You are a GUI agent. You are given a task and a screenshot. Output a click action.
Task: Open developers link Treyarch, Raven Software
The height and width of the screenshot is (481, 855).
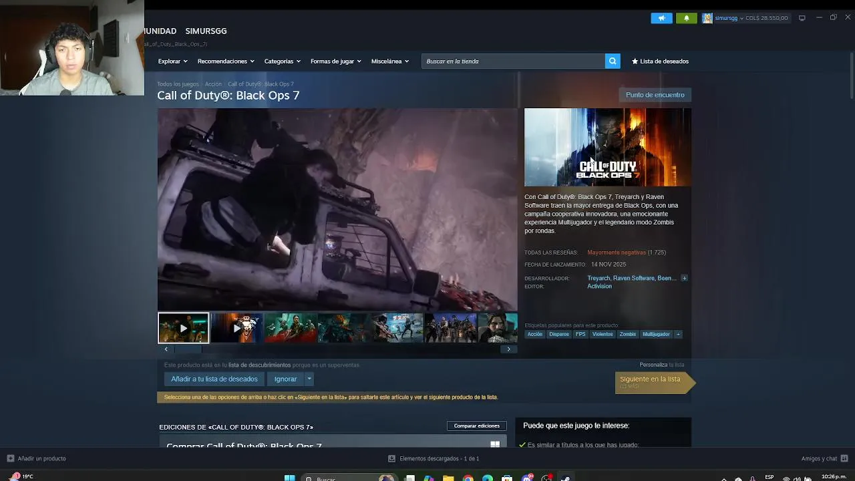tap(632, 278)
